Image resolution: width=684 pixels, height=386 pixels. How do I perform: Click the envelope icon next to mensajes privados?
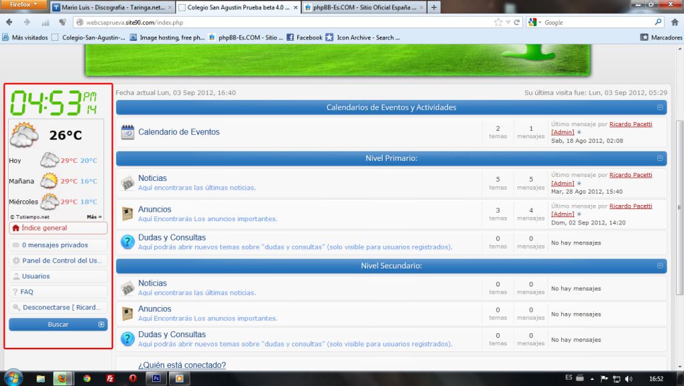(x=16, y=245)
